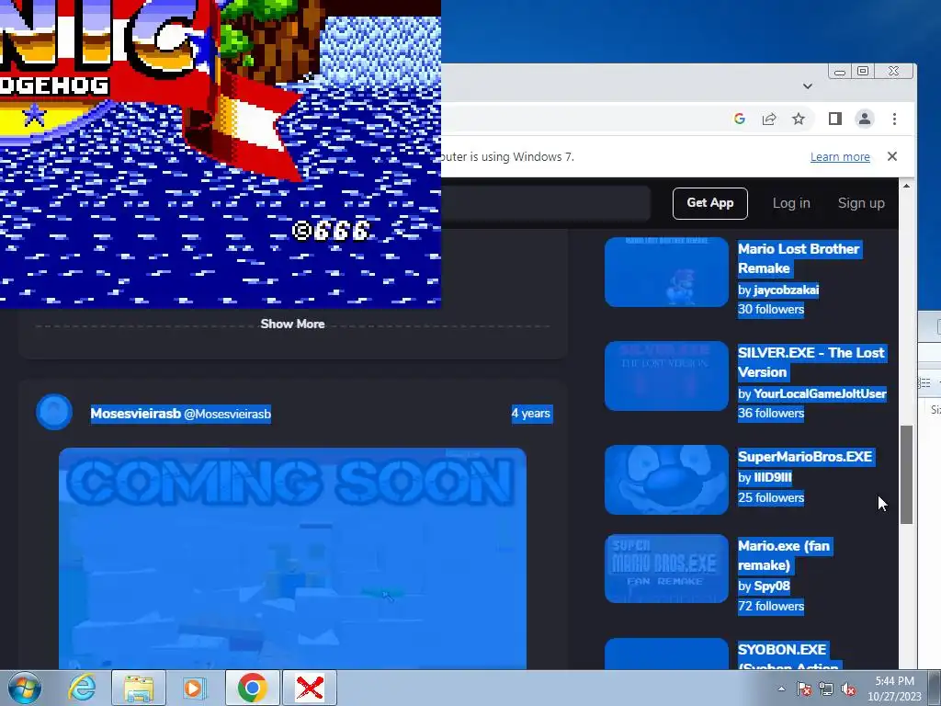Open Windows Media Player on taskbar

click(x=195, y=688)
